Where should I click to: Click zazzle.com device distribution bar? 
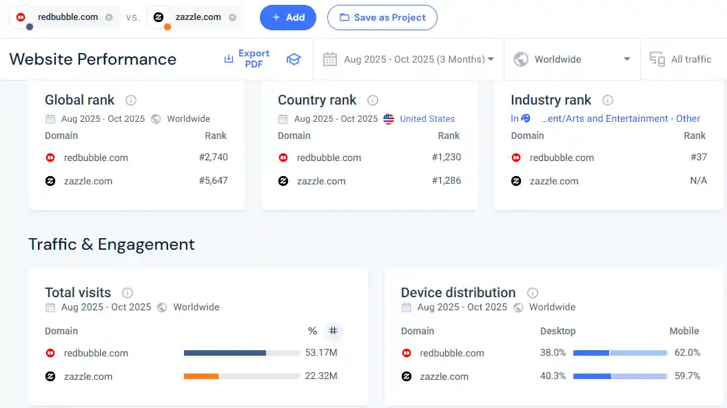tap(620, 376)
